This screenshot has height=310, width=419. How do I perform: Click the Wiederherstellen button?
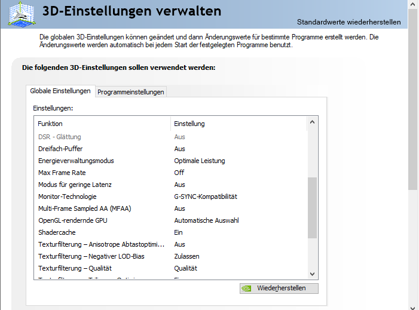coord(279,288)
